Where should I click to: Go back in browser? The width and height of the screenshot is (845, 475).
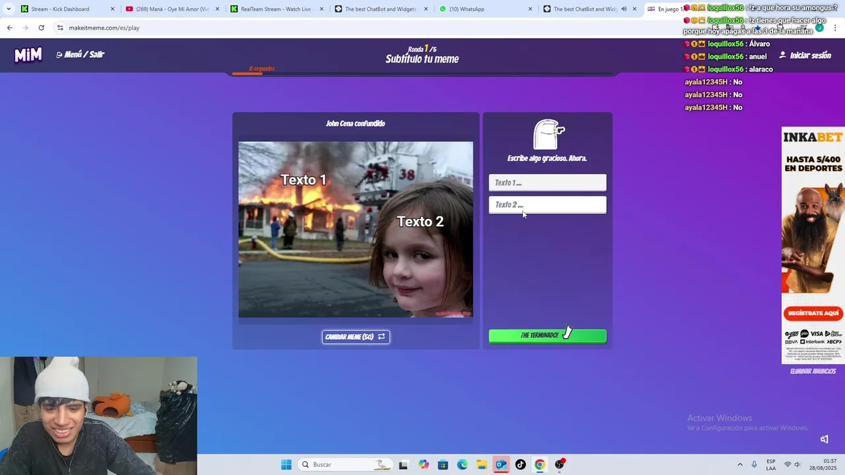9,28
